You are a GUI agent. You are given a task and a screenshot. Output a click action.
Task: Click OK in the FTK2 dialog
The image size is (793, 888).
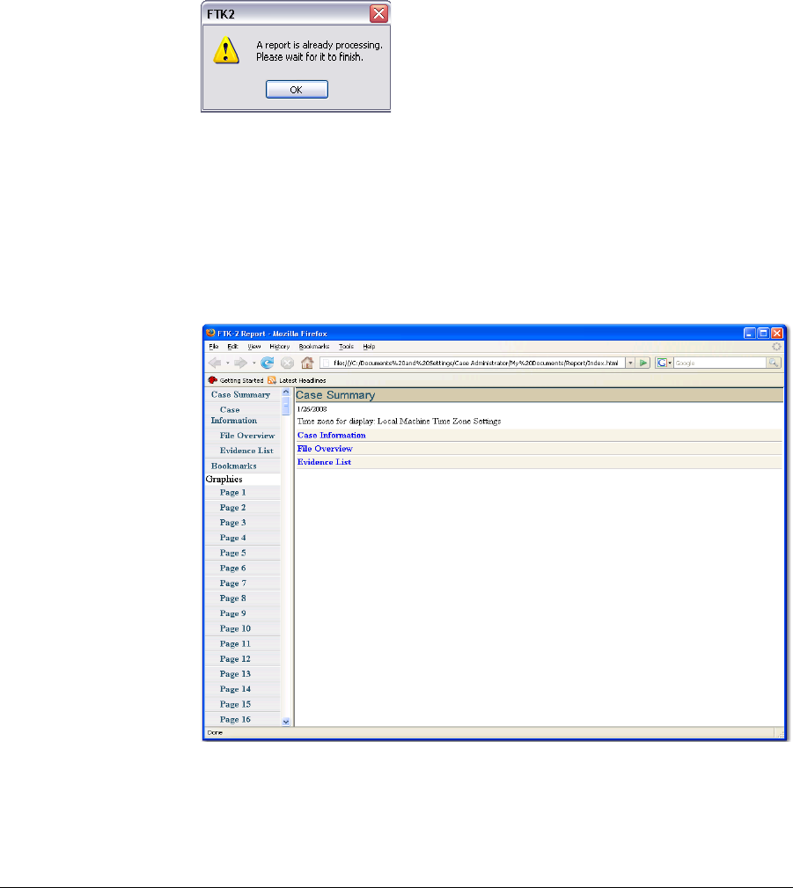click(x=297, y=90)
